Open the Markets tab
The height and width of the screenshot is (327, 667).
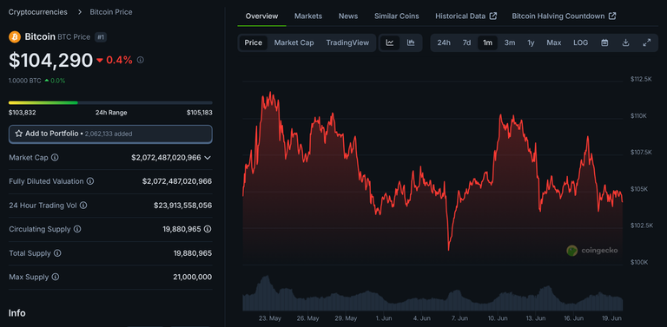(x=308, y=16)
